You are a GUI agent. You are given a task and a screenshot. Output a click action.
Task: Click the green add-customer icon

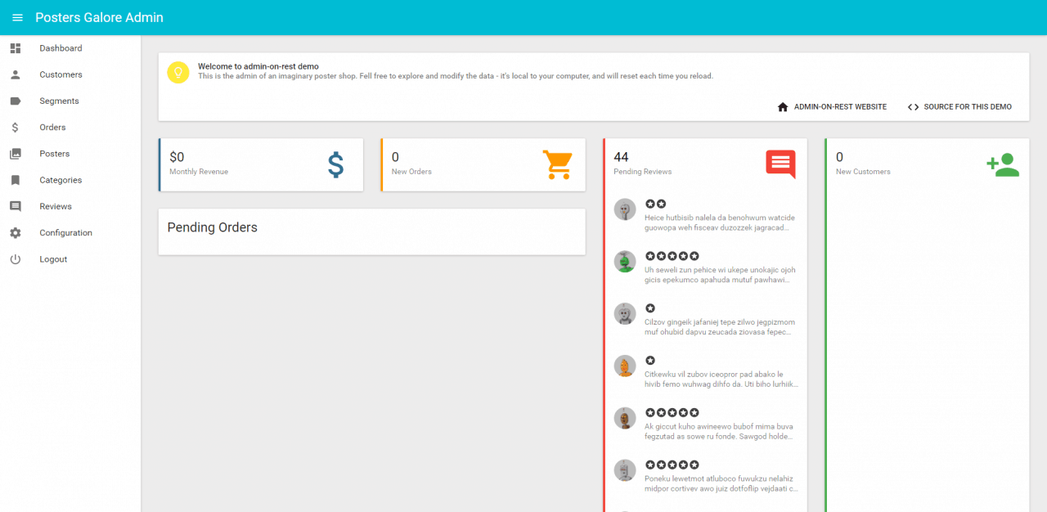point(1002,164)
